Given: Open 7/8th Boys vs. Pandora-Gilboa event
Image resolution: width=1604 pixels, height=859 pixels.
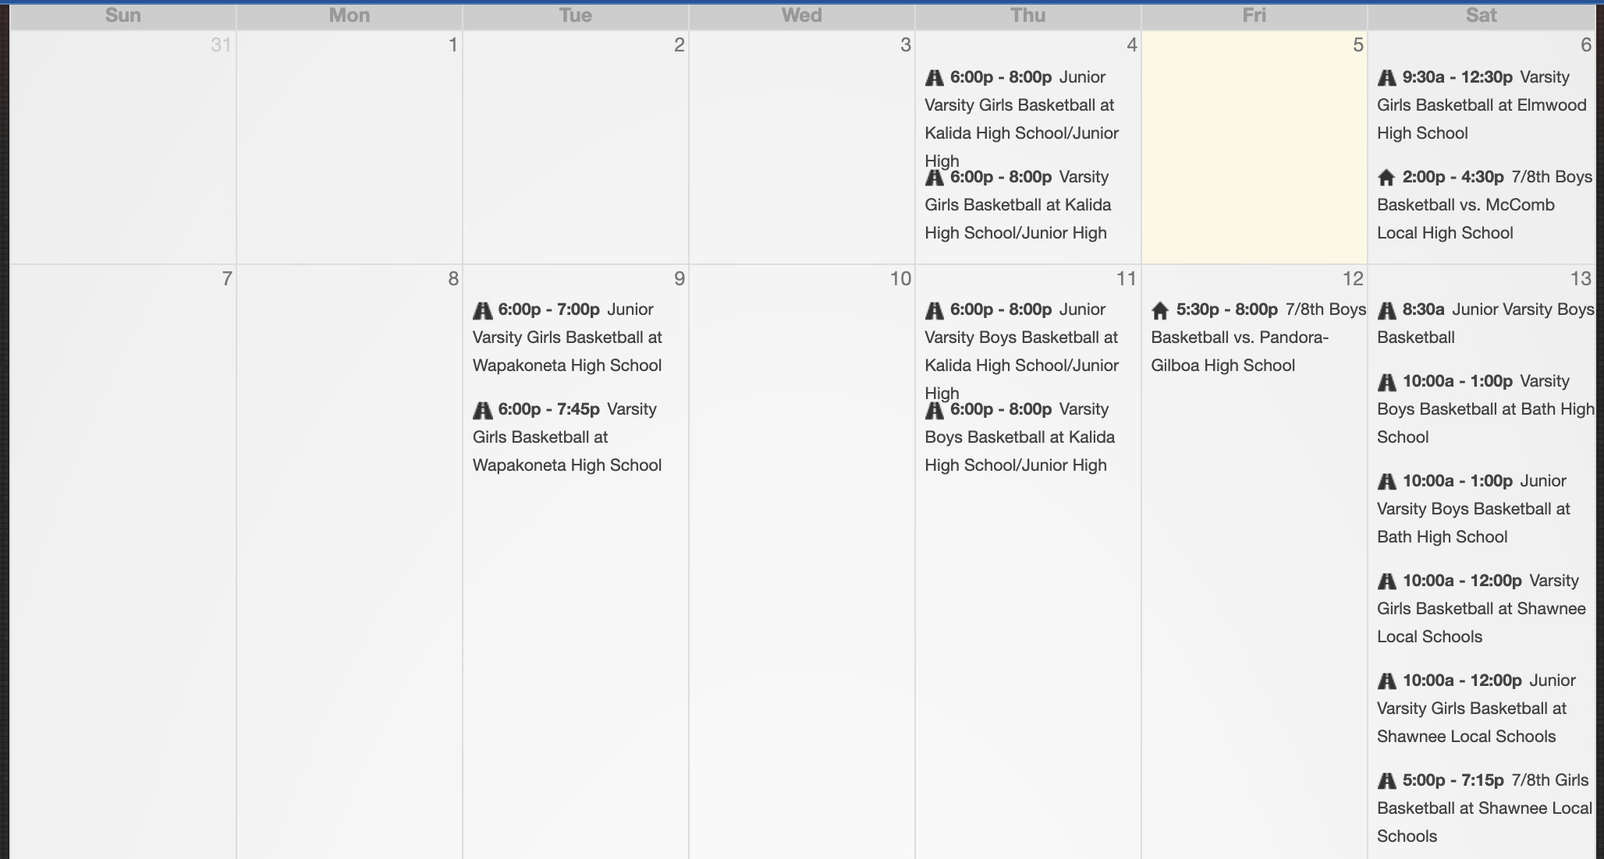Looking at the screenshot, I should [1258, 338].
